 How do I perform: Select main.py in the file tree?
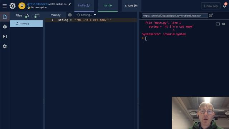(x=26, y=23)
